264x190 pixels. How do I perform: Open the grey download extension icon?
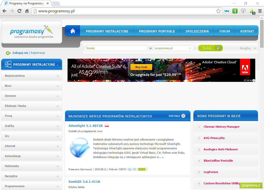(243, 11)
